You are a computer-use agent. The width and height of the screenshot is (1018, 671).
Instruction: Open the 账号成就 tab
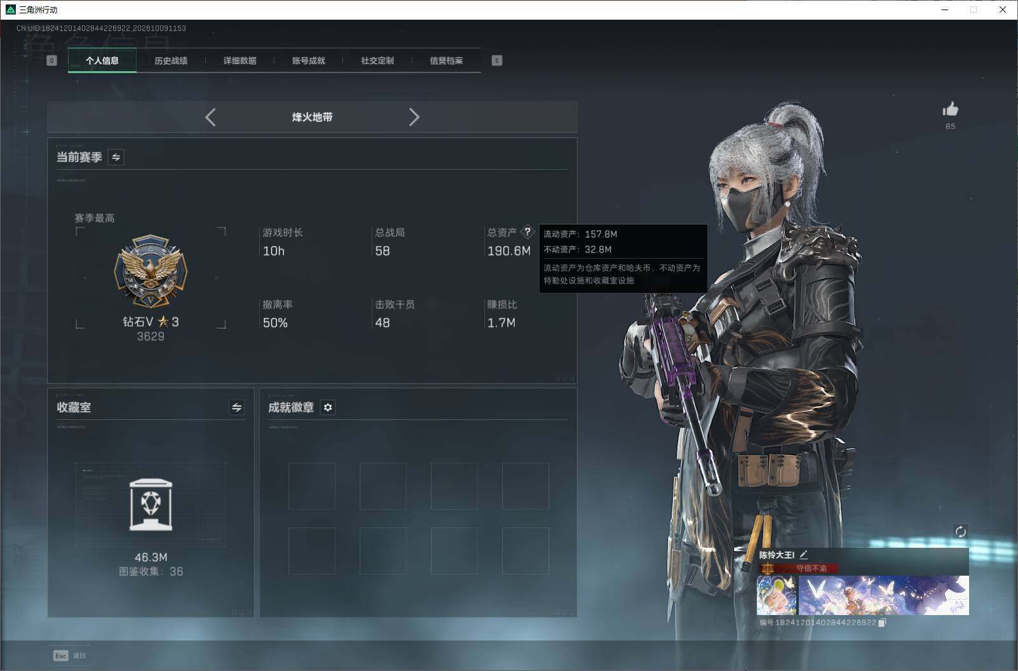click(308, 60)
